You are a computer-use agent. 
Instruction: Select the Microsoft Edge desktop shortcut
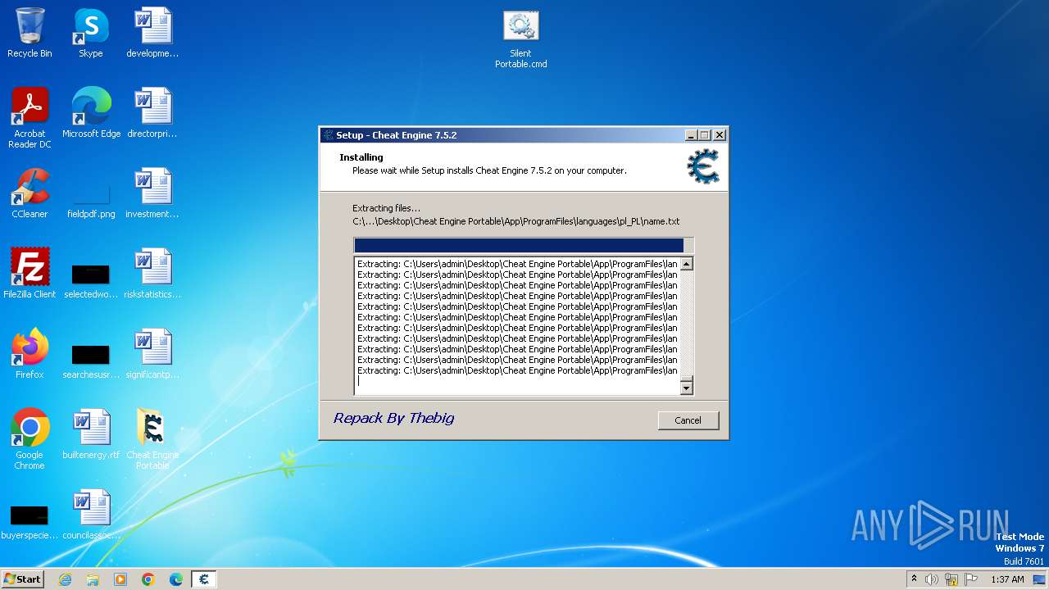point(91,113)
